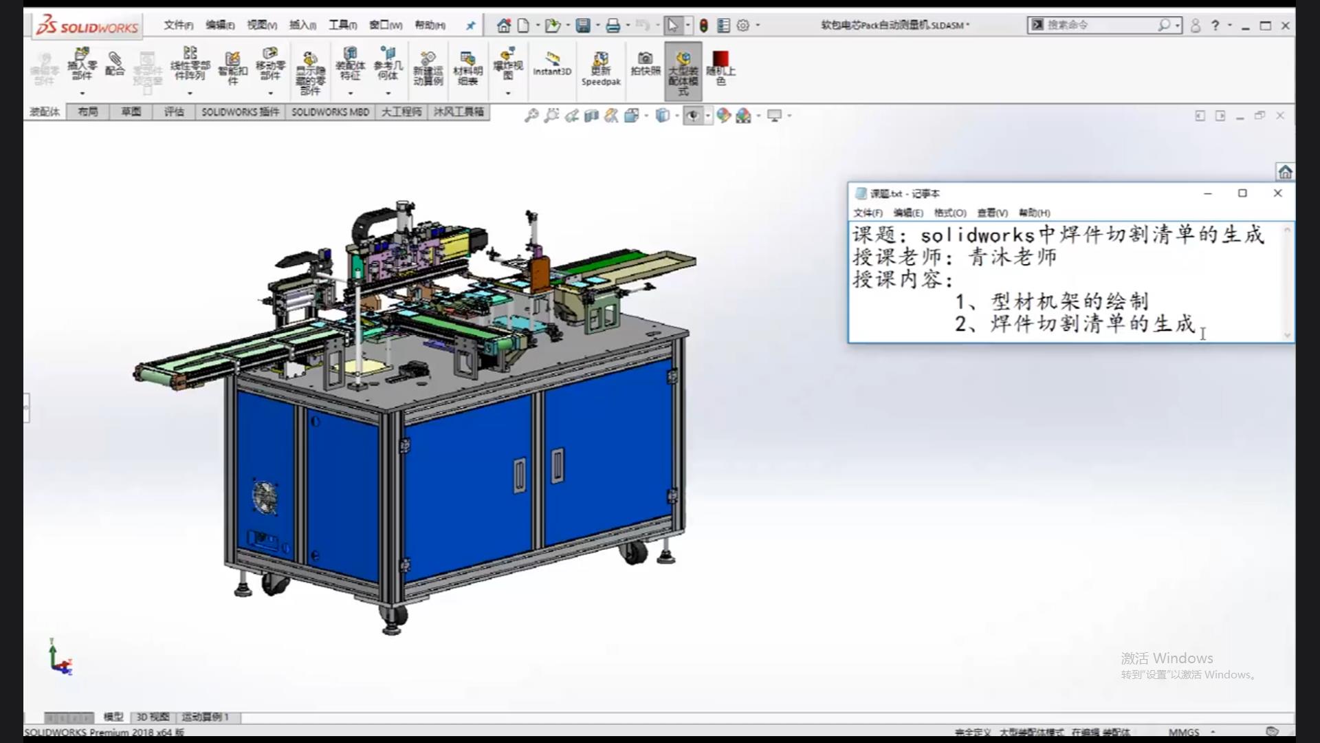1320x743 pixels.
Task: Open 格式(O) menu in Notepad
Action: 950,213
